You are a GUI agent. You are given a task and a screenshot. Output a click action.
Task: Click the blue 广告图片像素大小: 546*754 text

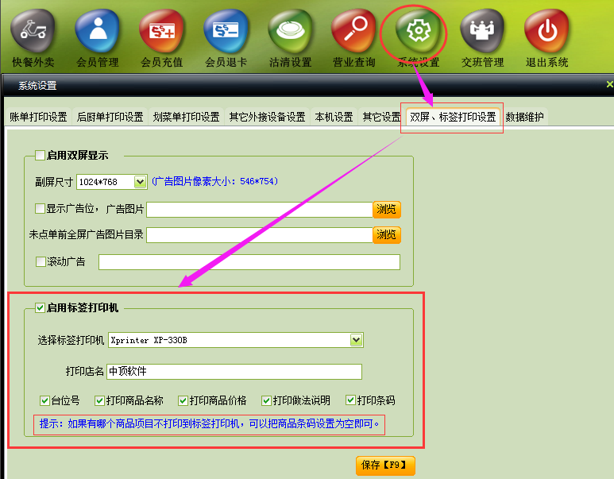coord(215,181)
